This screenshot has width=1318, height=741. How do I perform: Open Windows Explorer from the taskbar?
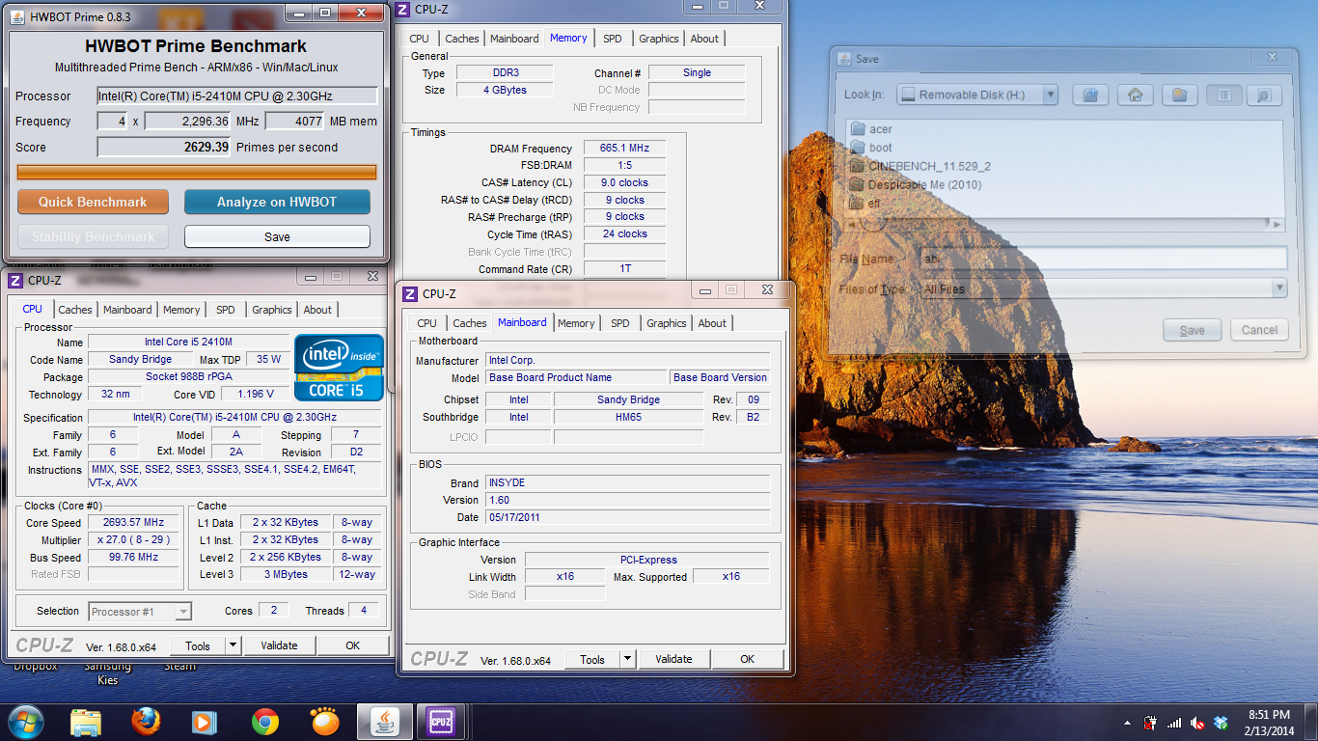tap(86, 722)
